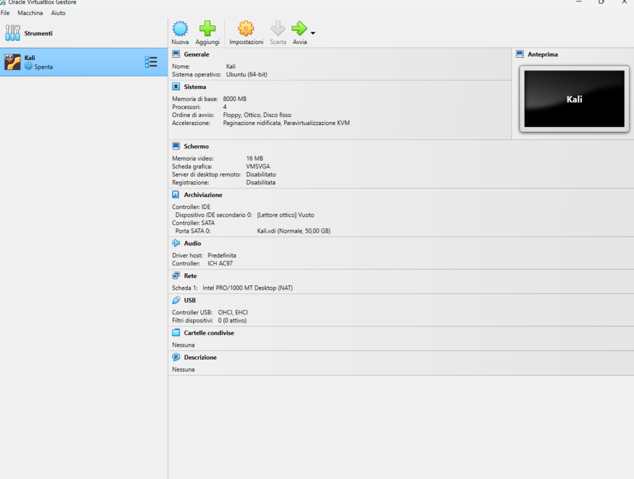
Task: Open the Schermo settings header link
Action: [x=196, y=147]
